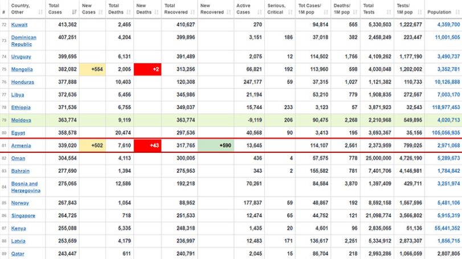Sort by Tot Cases/1M pop sort icon
Screen dimensions: 462x259
tap(326, 12)
